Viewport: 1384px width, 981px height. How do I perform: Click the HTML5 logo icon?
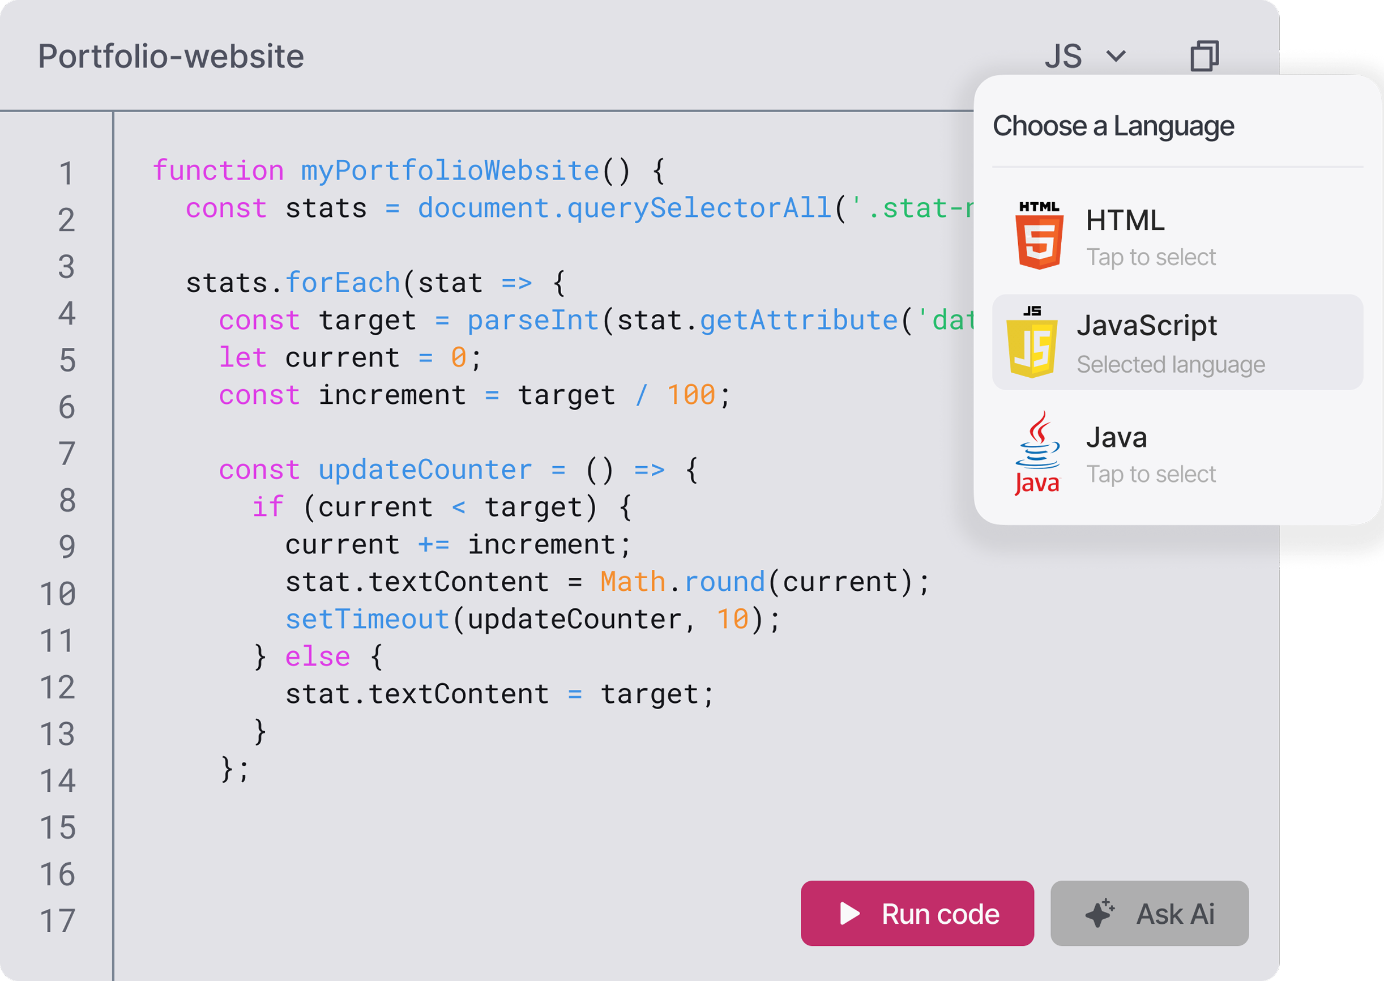[x=1039, y=236]
